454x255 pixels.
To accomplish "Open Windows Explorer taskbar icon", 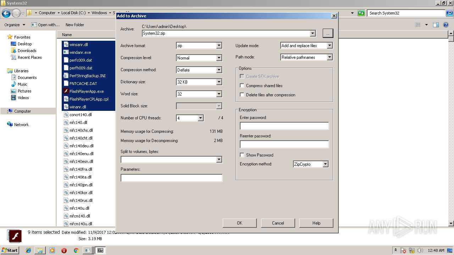I will click(x=40, y=250).
